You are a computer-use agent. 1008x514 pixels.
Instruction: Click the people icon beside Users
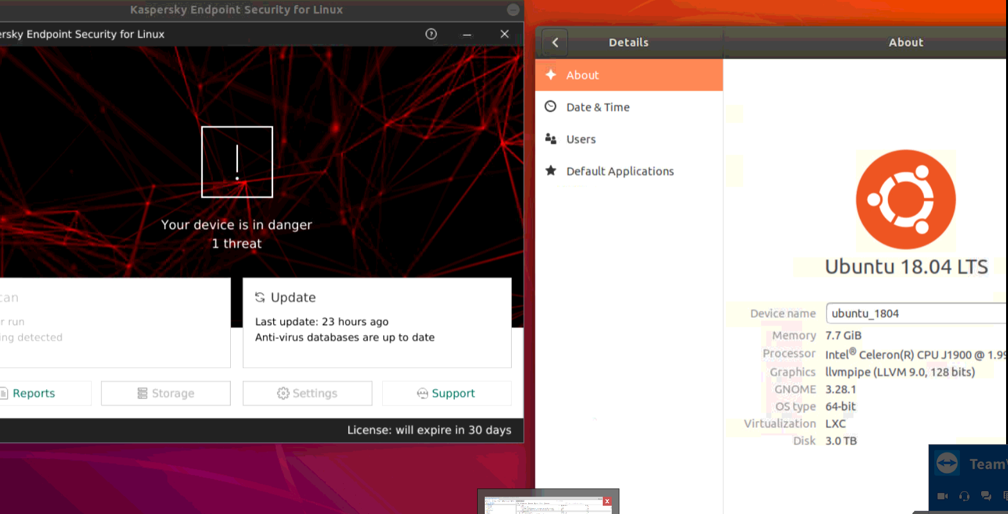pyautogui.click(x=550, y=138)
